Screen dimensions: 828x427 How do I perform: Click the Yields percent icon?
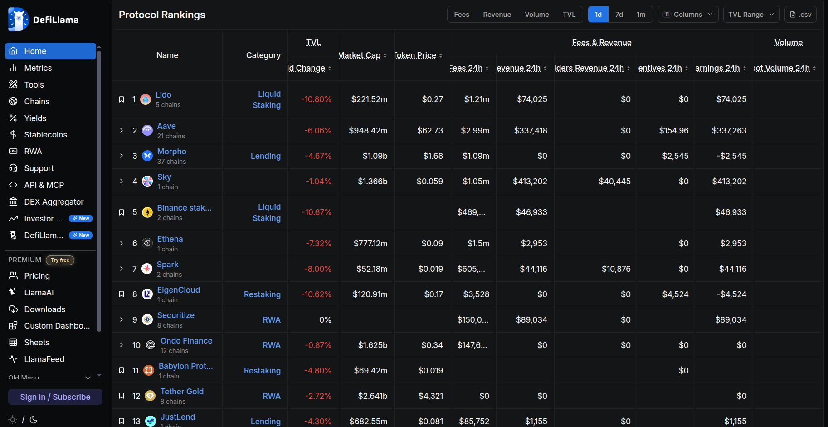point(13,118)
